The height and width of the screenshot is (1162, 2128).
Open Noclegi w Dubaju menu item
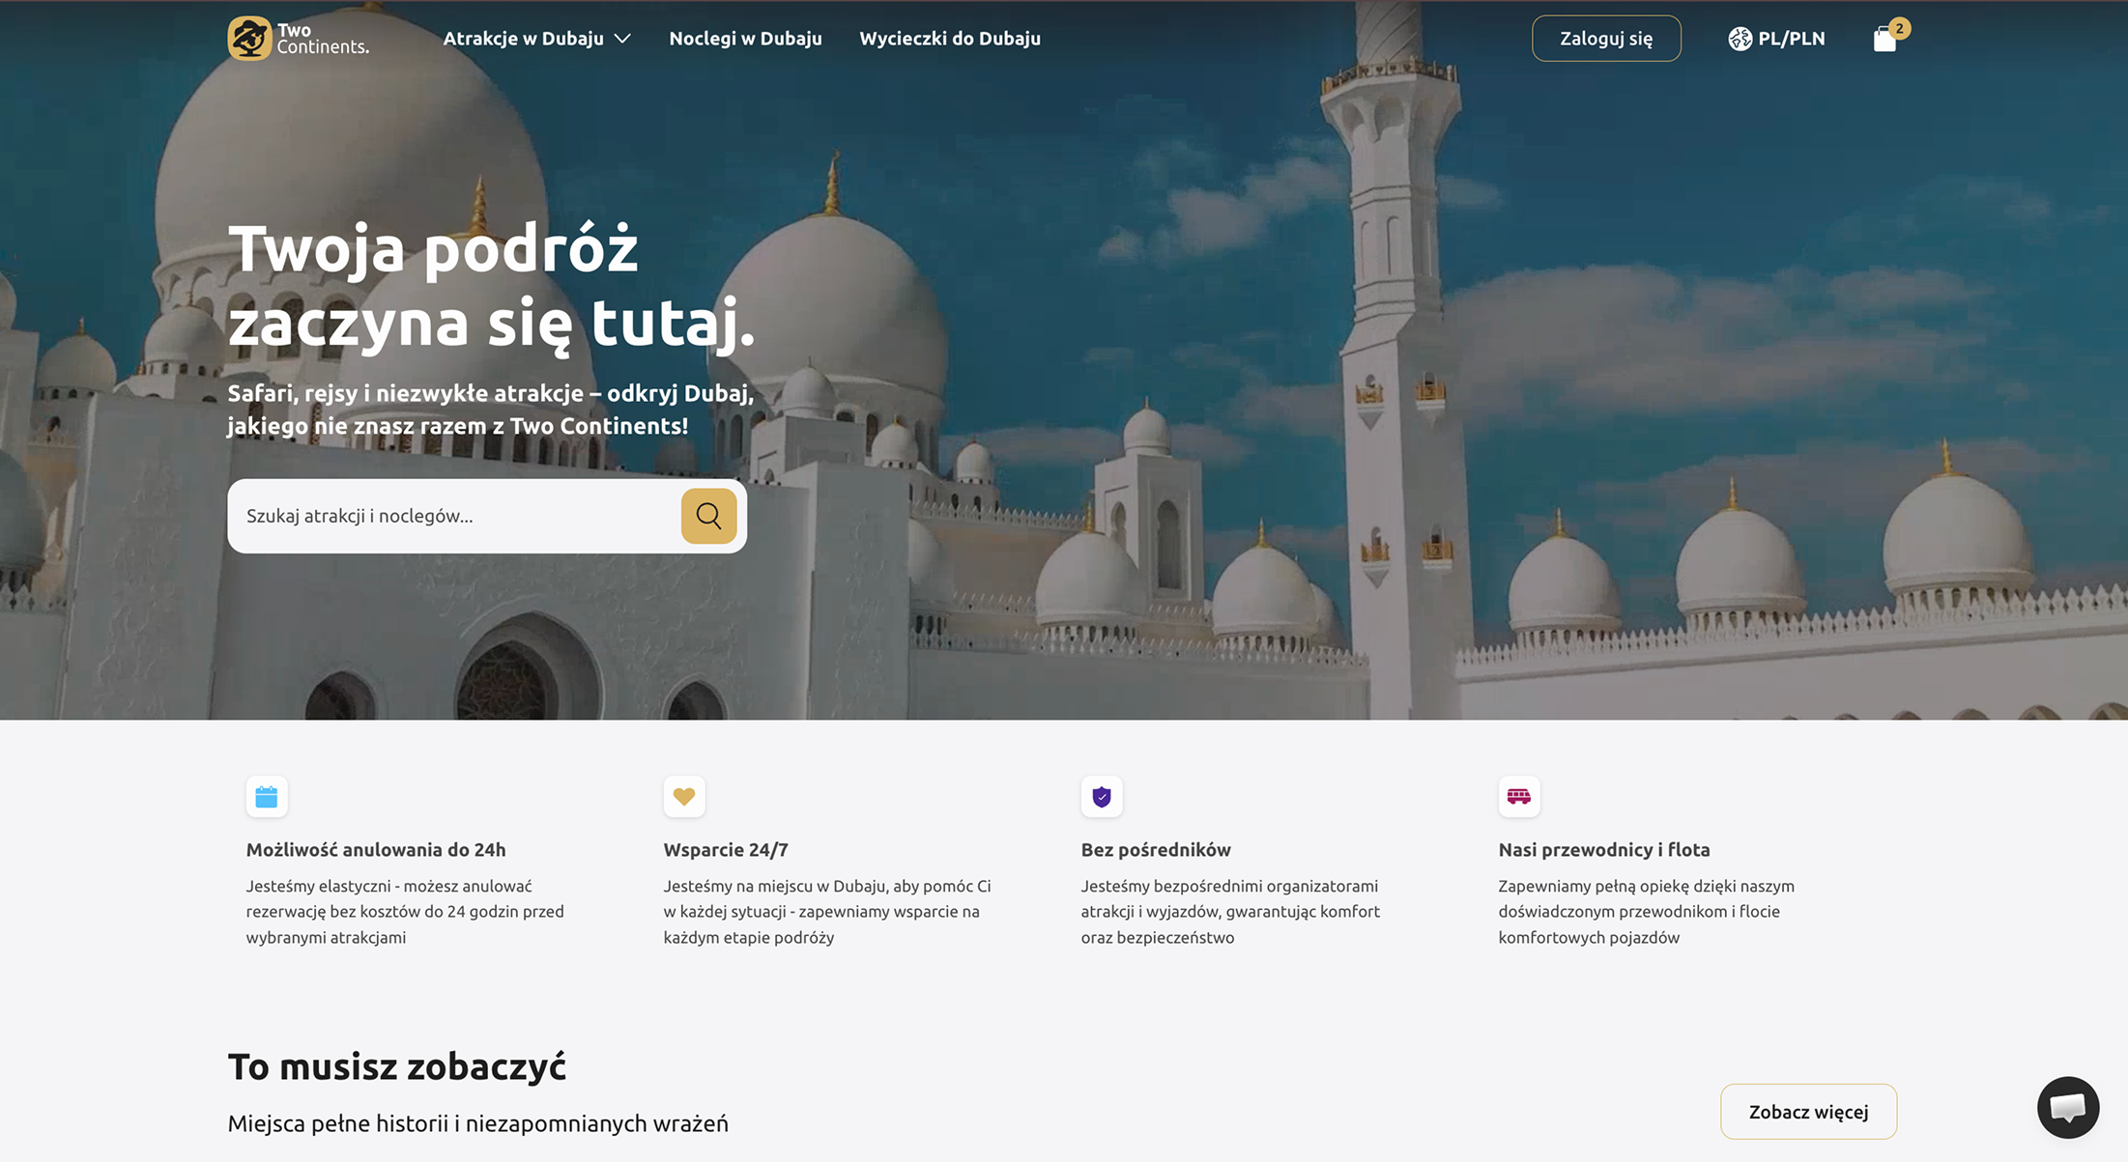pos(745,39)
